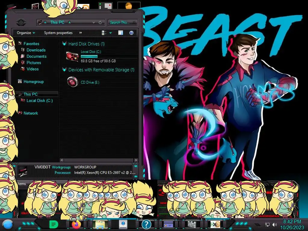This screenshot has height=231, width=308.
Task: Click the computer icon in the address bar
Action: coord(40,22)
